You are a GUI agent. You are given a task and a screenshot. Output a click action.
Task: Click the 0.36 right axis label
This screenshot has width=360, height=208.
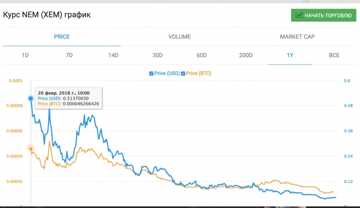(348, 131)
